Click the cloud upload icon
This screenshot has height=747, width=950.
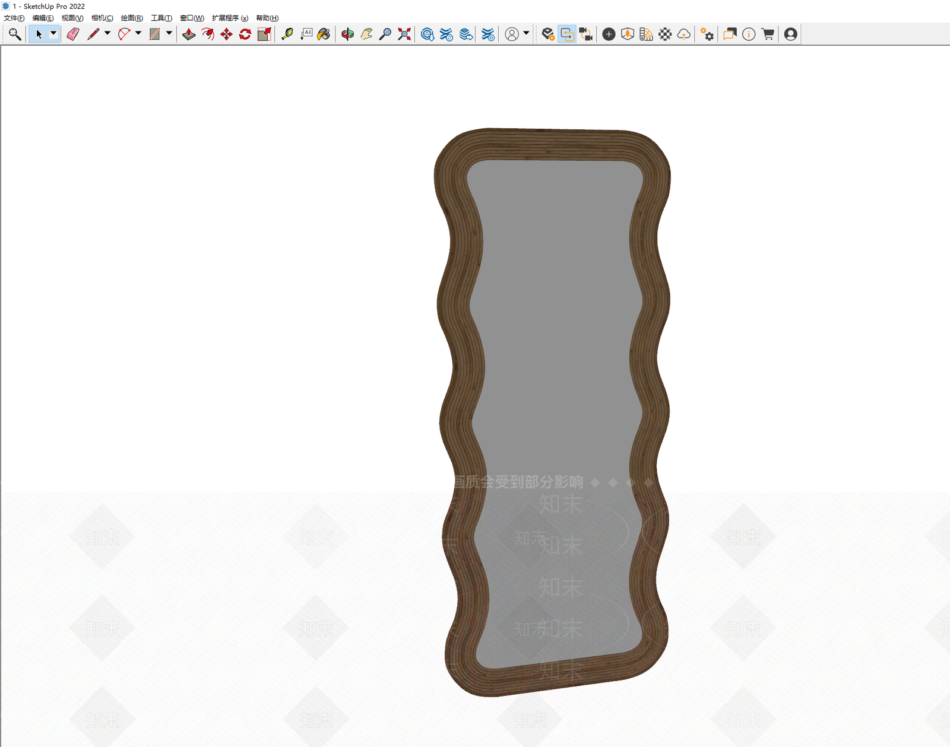(684, 34)
